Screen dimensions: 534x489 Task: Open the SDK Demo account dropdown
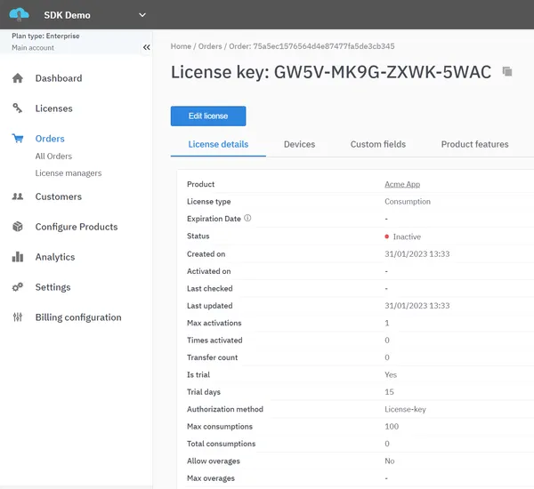click(x=142, y=15)
